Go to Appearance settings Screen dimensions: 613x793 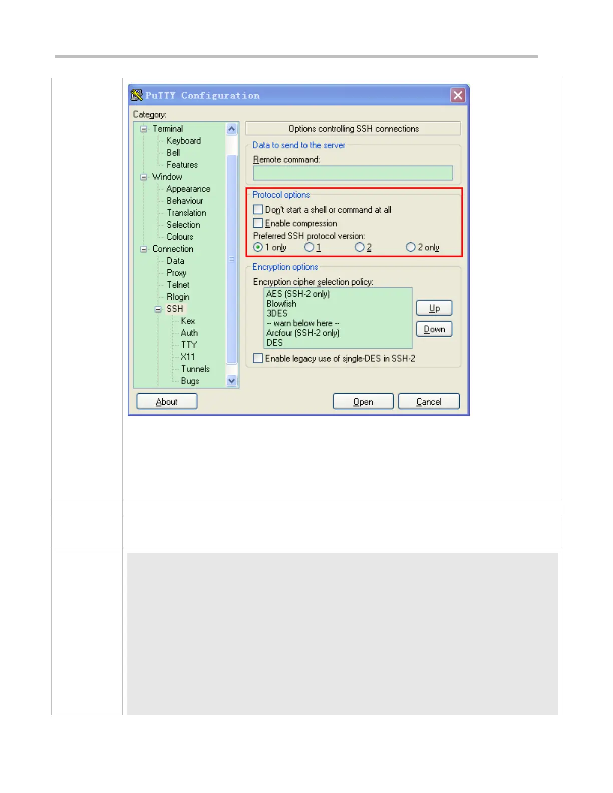pos(188,189)
